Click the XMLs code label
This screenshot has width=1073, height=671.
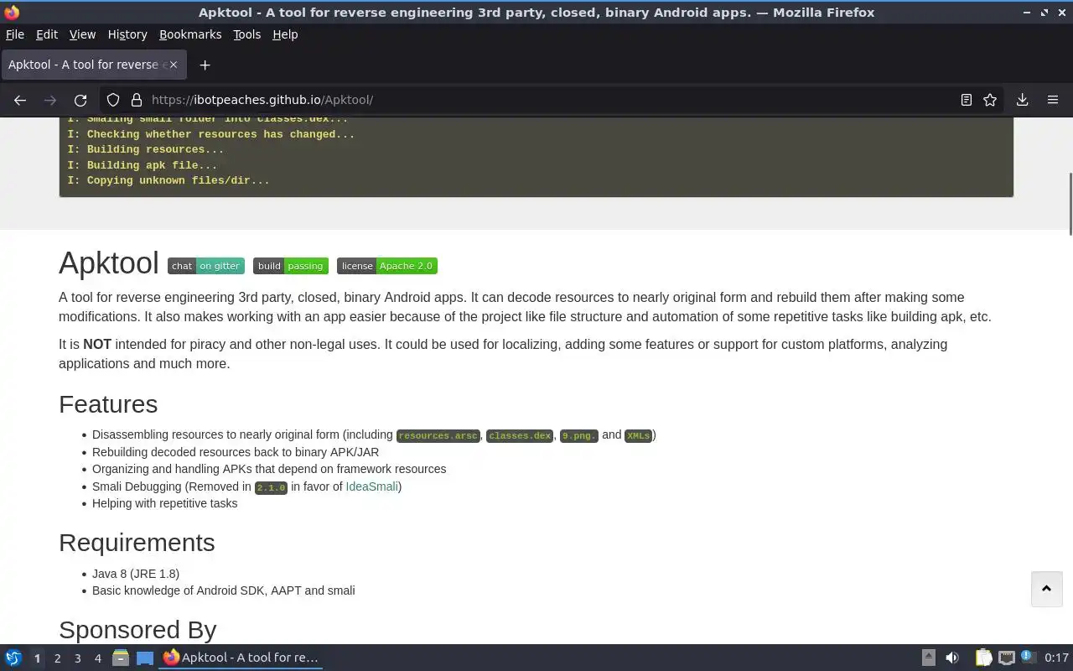pos(638,435)
